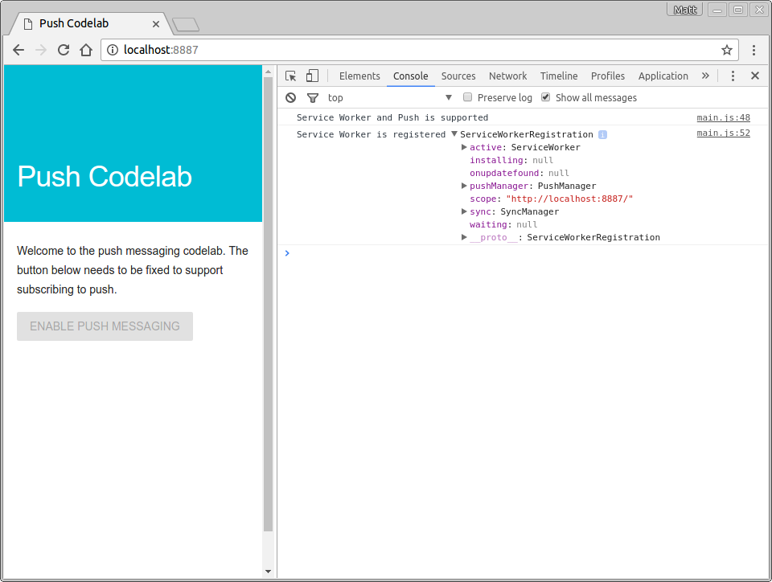Switch to the Network tab
This screenshot has height=582, width=772.
pyautogui.click(x=507, y=76)
